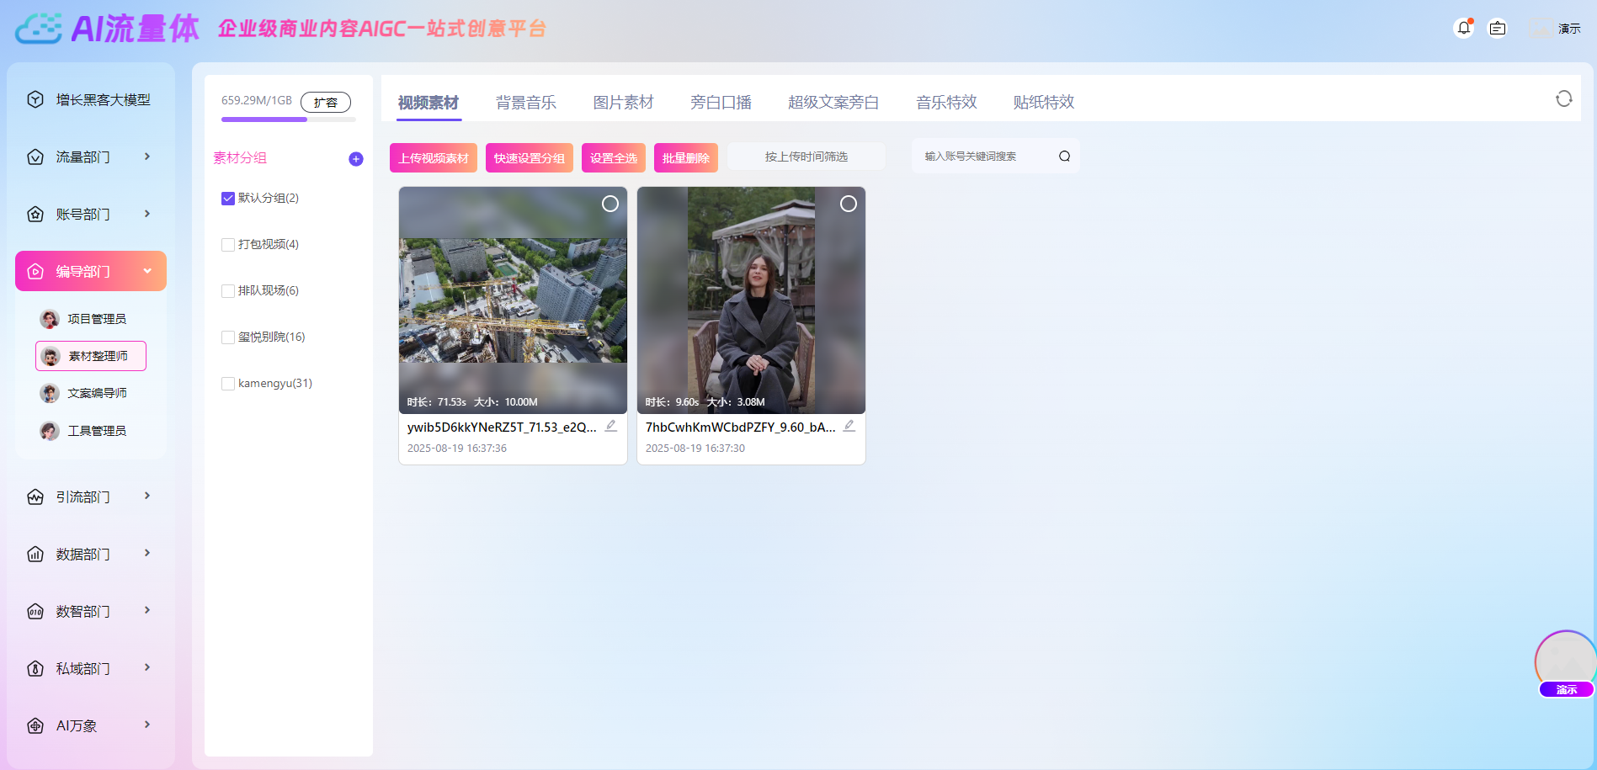Select the 增长黑客大模型 sidebar icon

(x=35, y=98)
